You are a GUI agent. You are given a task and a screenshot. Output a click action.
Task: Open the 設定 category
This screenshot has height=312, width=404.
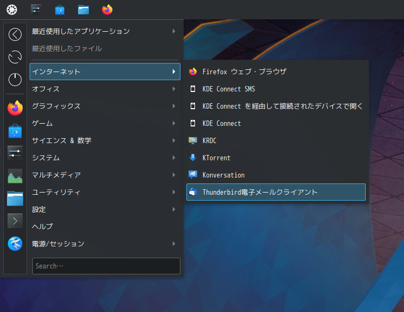105,209
